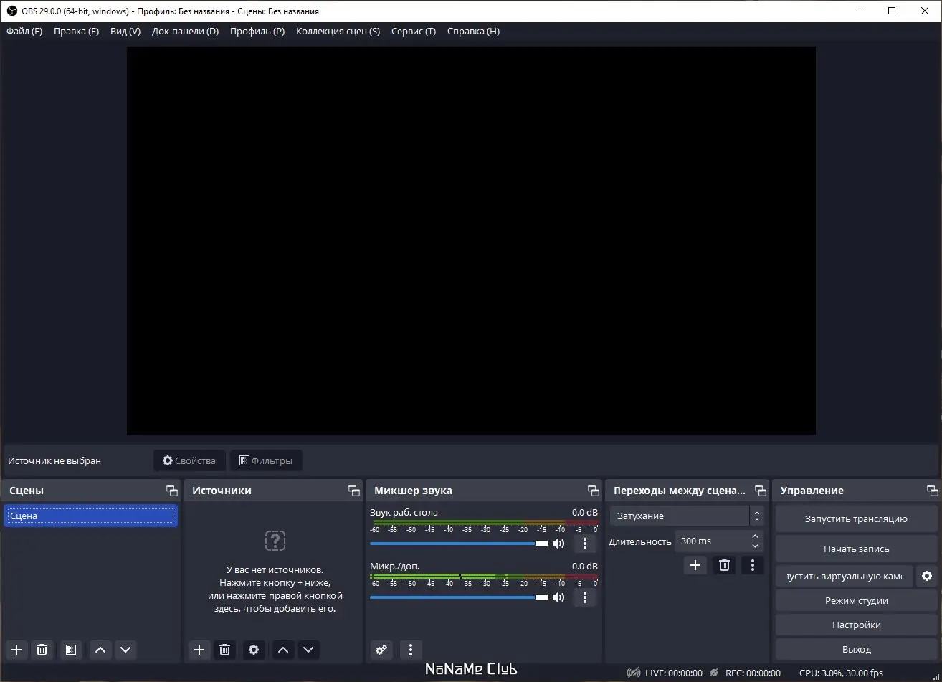Move scene down arrow in Сцены panel
The image size is (942, 682).
[125, 650]
